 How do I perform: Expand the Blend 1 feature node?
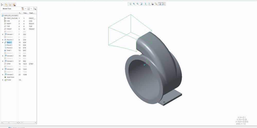[3, 43]
